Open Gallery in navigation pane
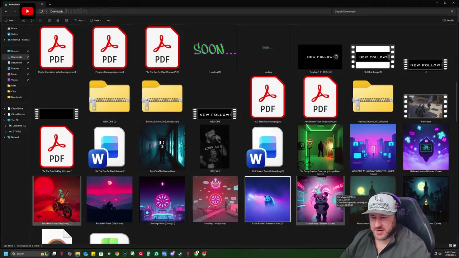The image size is (459, 258). [14, 34]
